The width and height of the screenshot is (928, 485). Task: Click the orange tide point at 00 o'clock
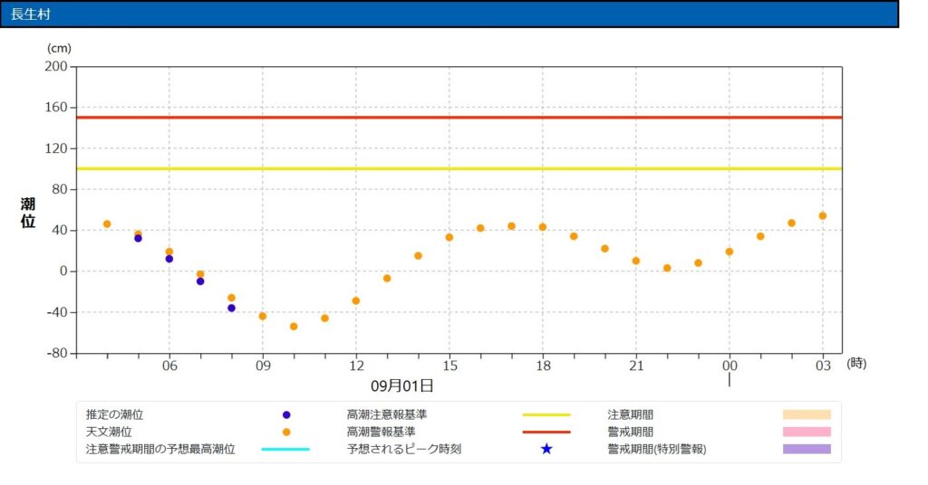coord(730,252)
